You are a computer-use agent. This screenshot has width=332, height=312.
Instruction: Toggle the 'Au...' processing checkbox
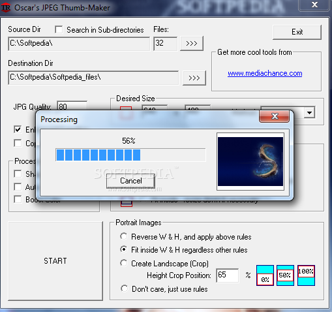(x=18, y=187)
